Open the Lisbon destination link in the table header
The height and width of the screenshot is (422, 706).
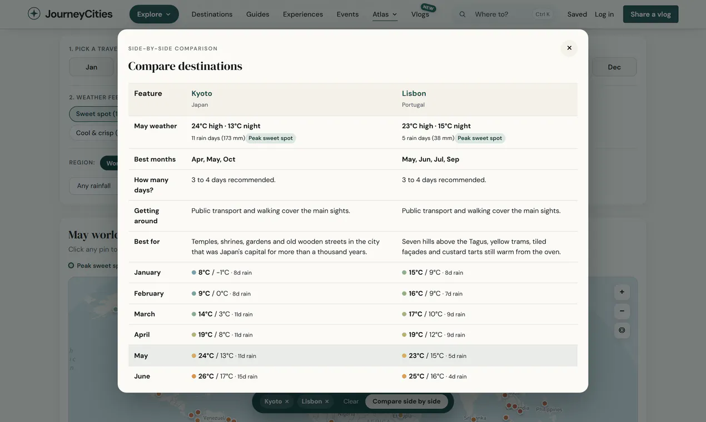[414, 93]
